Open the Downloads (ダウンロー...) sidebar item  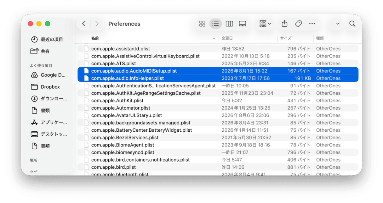[49, 99]
